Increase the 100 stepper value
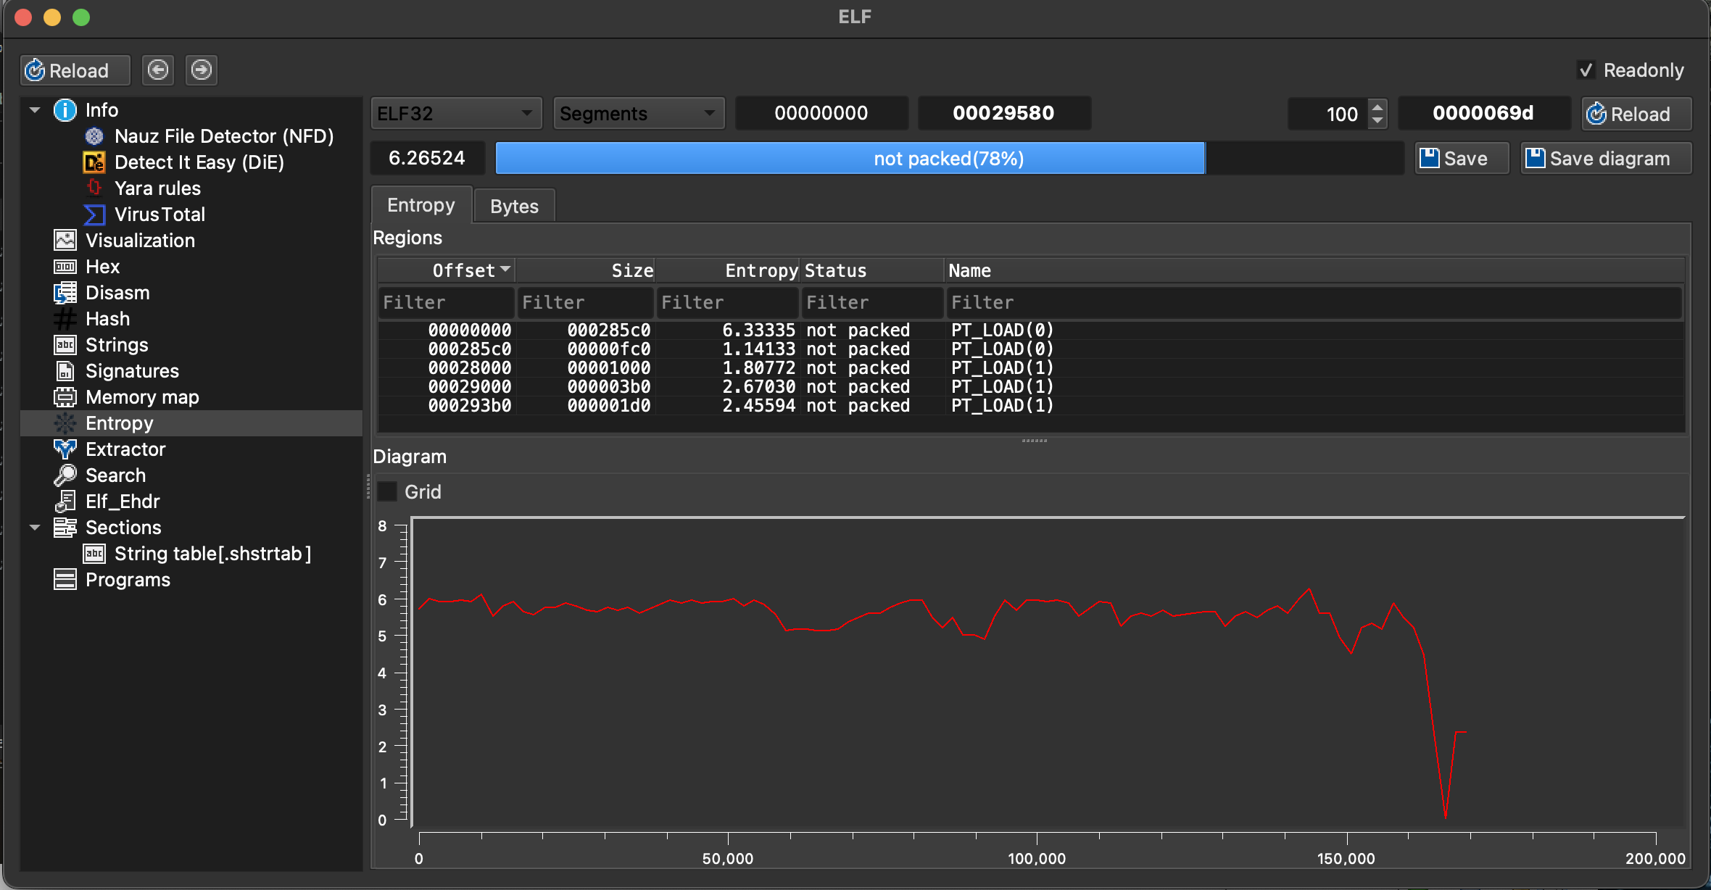The width and height of the screenshot is (1711, 890). point(1377,107)
